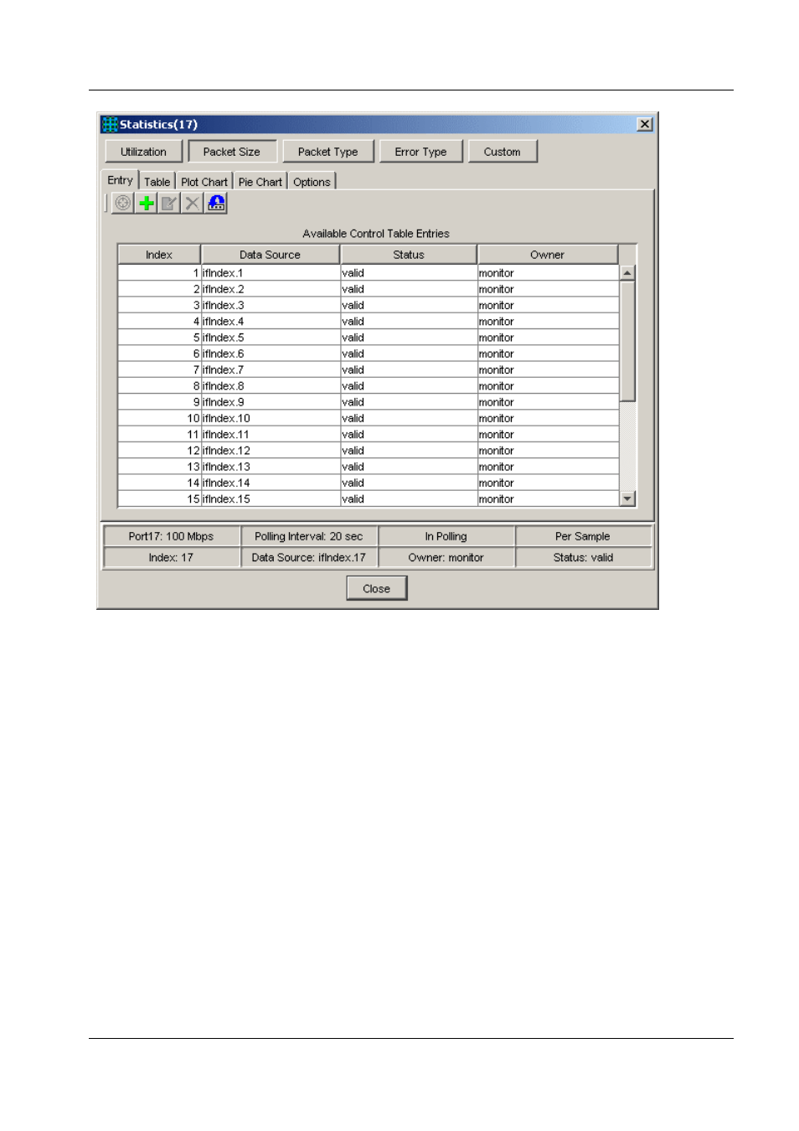Click the blue refresh device icon
The width and height of the screenshot is (799, 1131).
(216, 203)
